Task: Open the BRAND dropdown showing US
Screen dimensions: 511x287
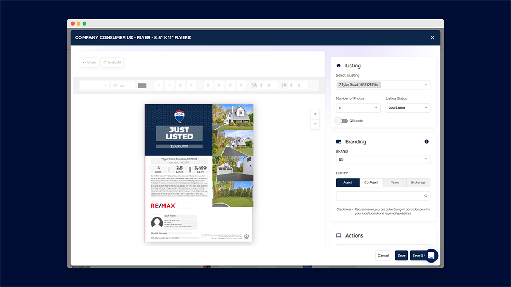Action: pyautogui.click(x=383, y=159)
